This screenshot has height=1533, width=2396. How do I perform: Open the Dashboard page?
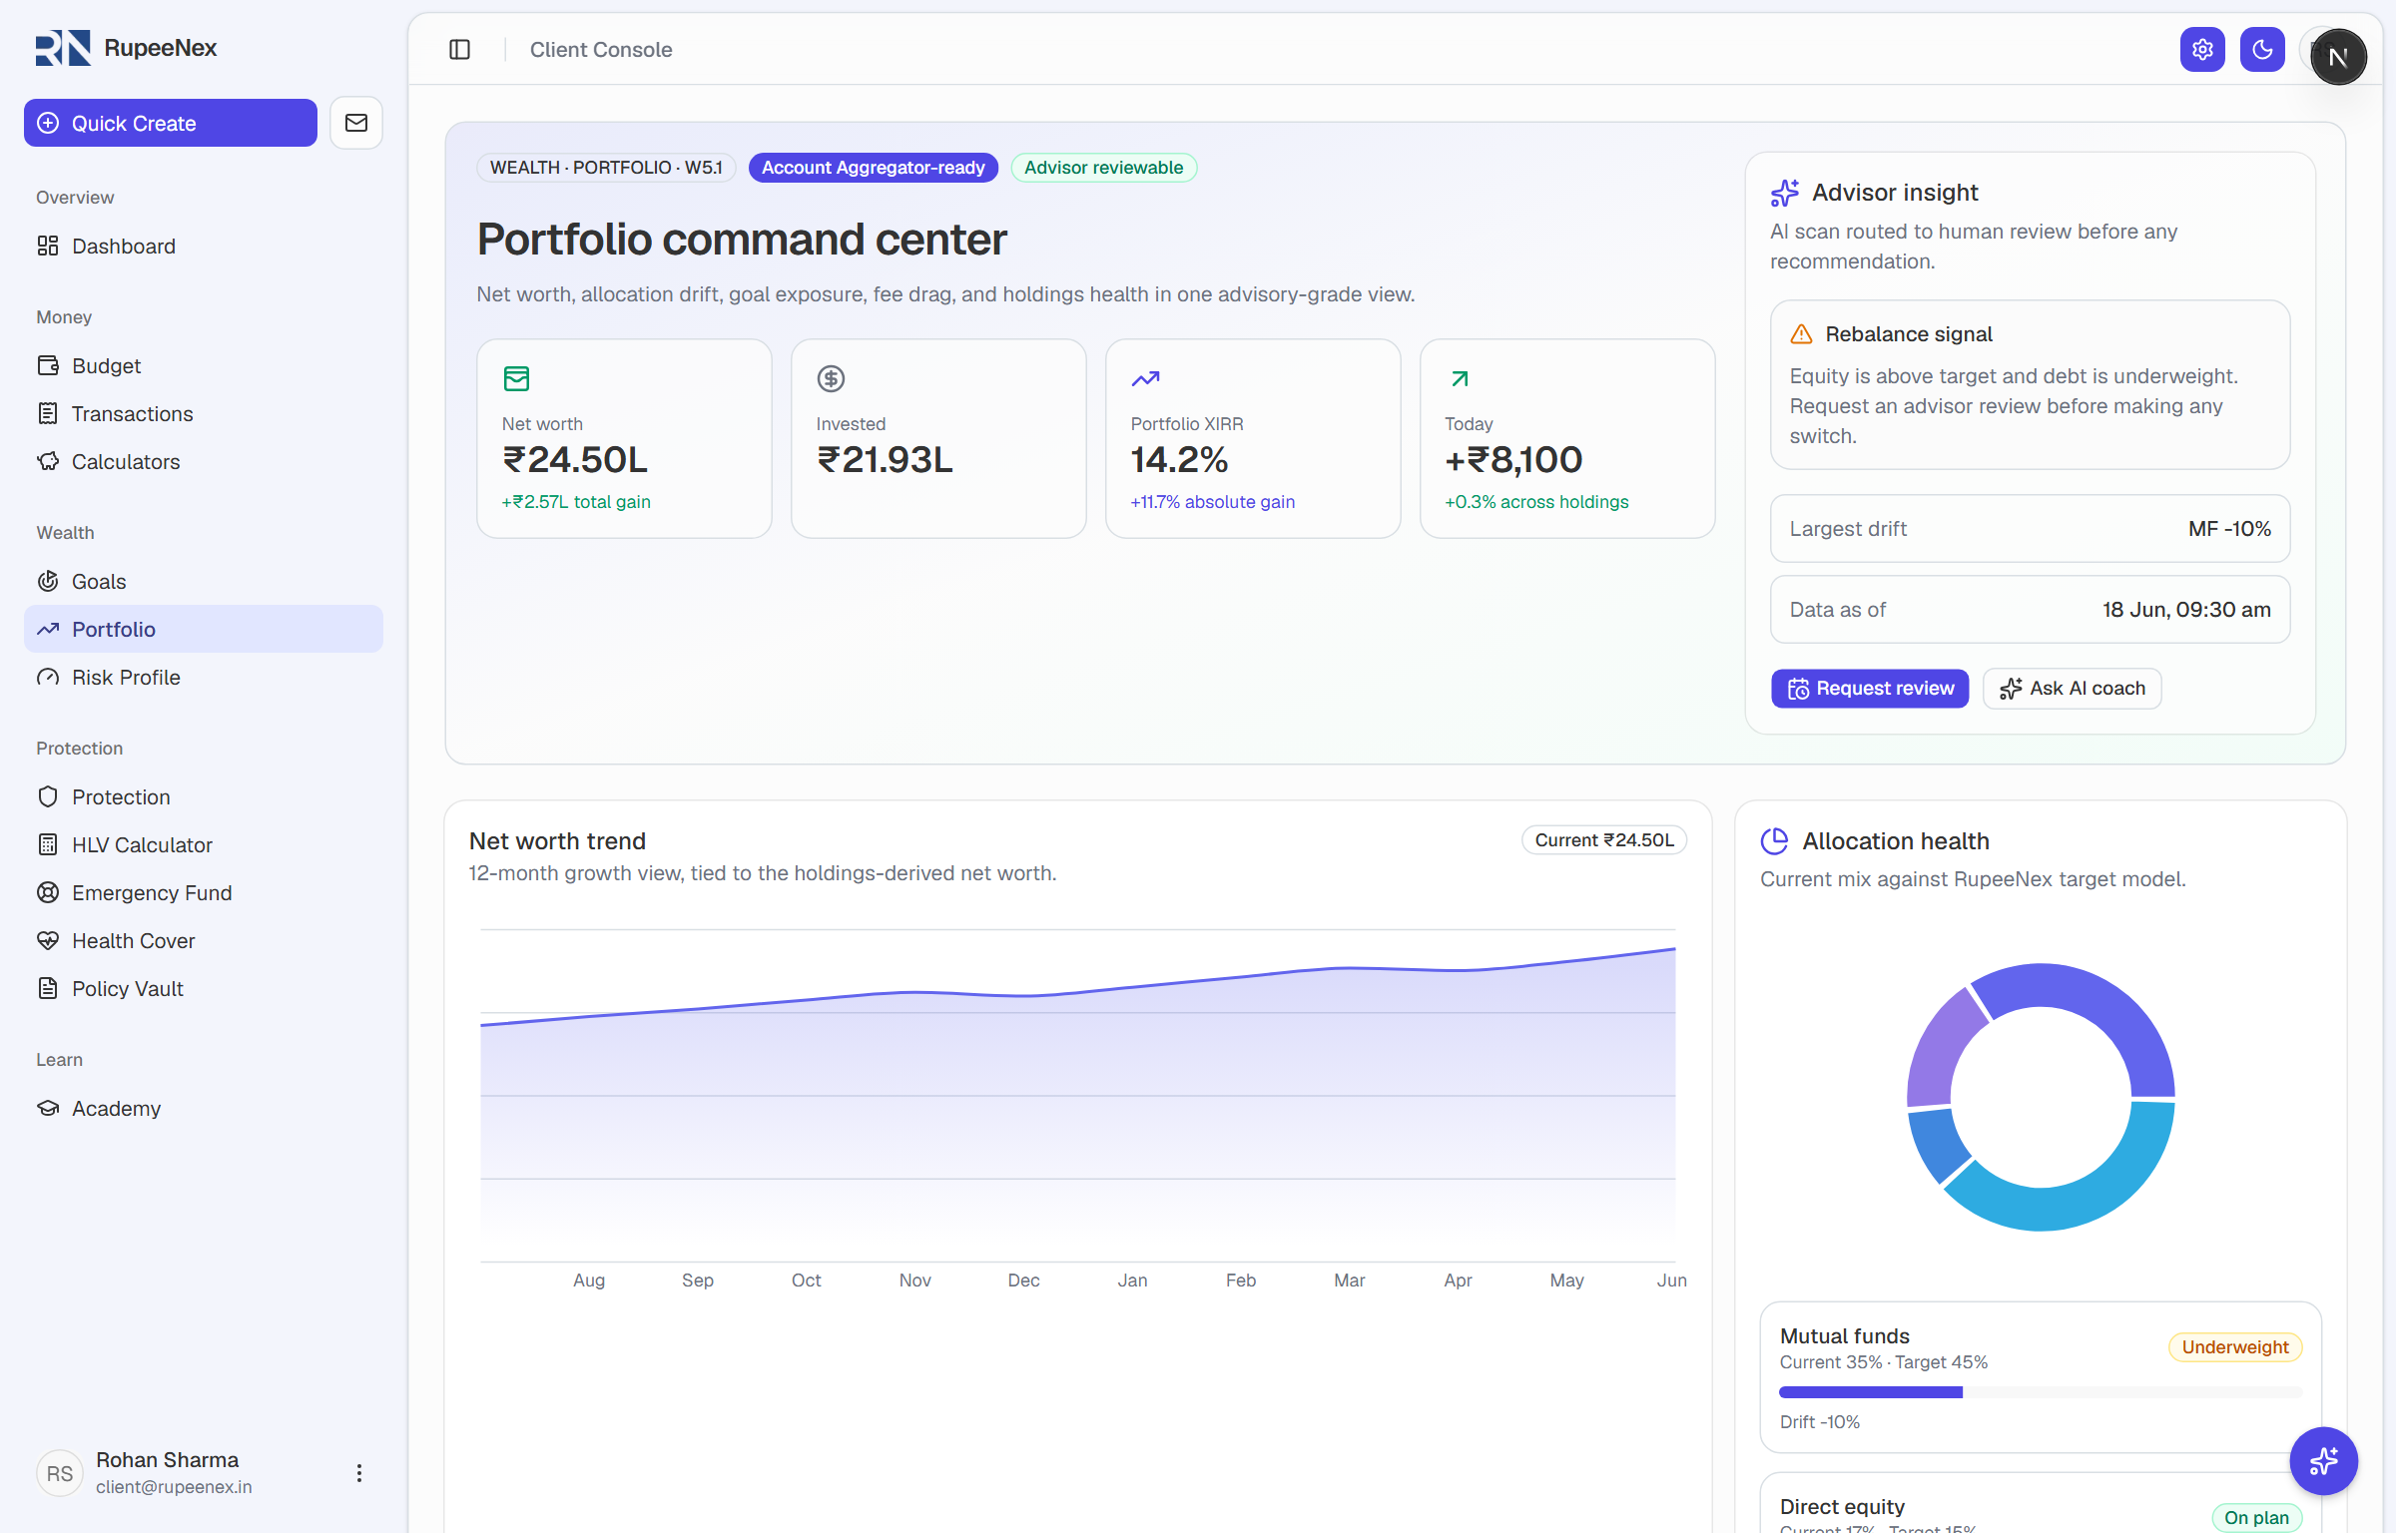204,246
